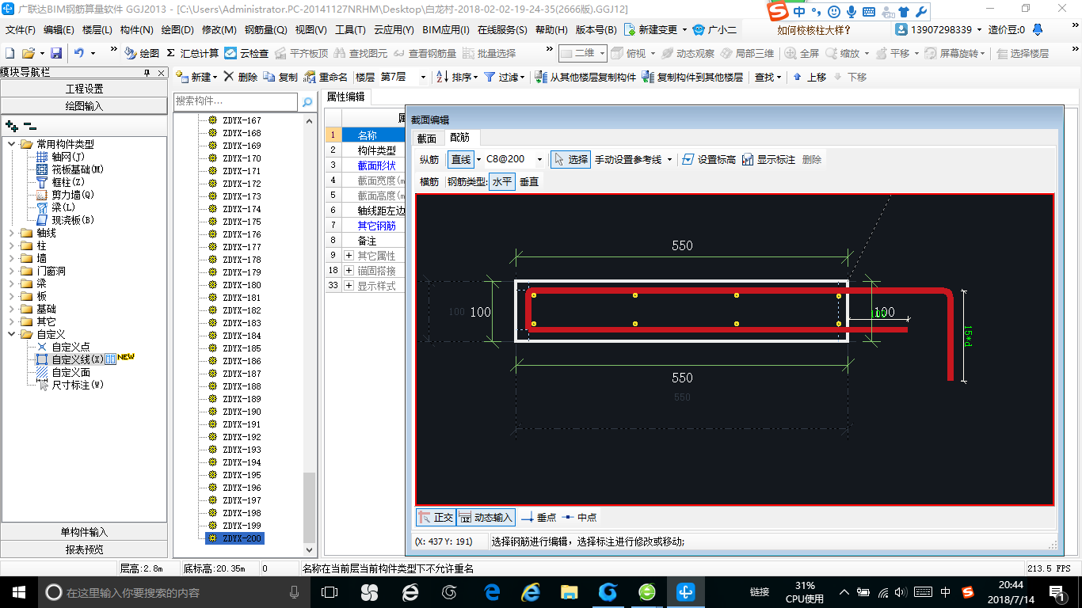
Task: Select ZDYX-199 in the component list
Action: click(242, 526)
